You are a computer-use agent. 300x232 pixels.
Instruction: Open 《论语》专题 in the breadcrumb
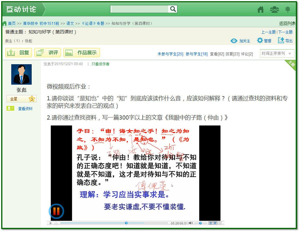93,23
